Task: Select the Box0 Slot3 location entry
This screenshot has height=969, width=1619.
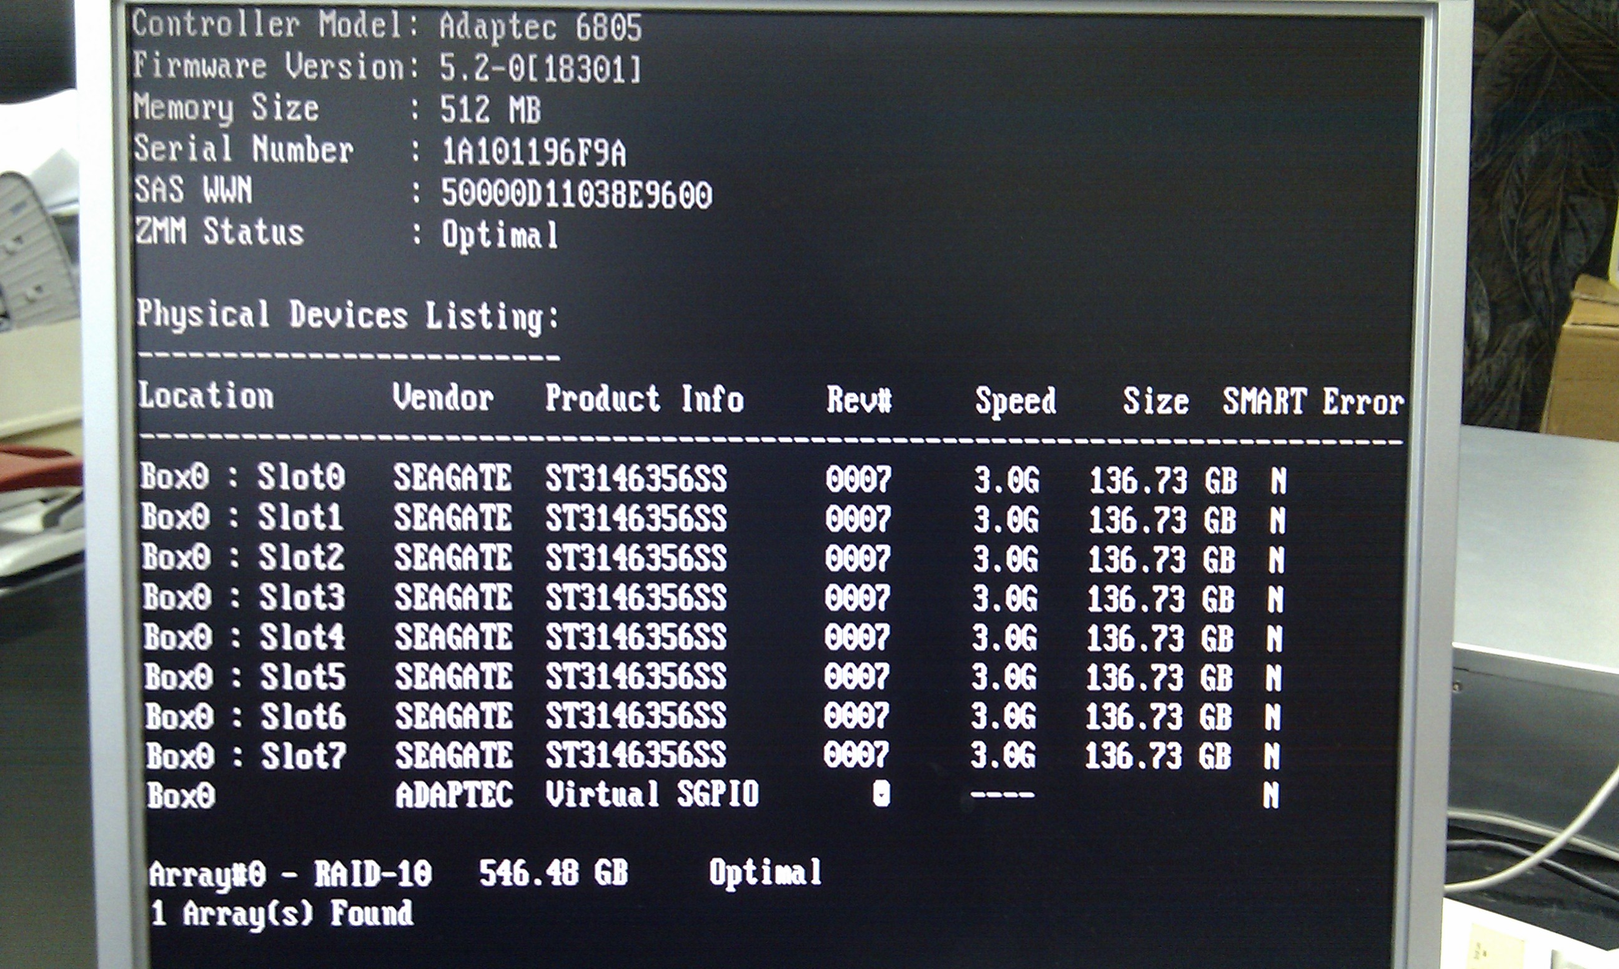Action: click(x=243, y=597)
